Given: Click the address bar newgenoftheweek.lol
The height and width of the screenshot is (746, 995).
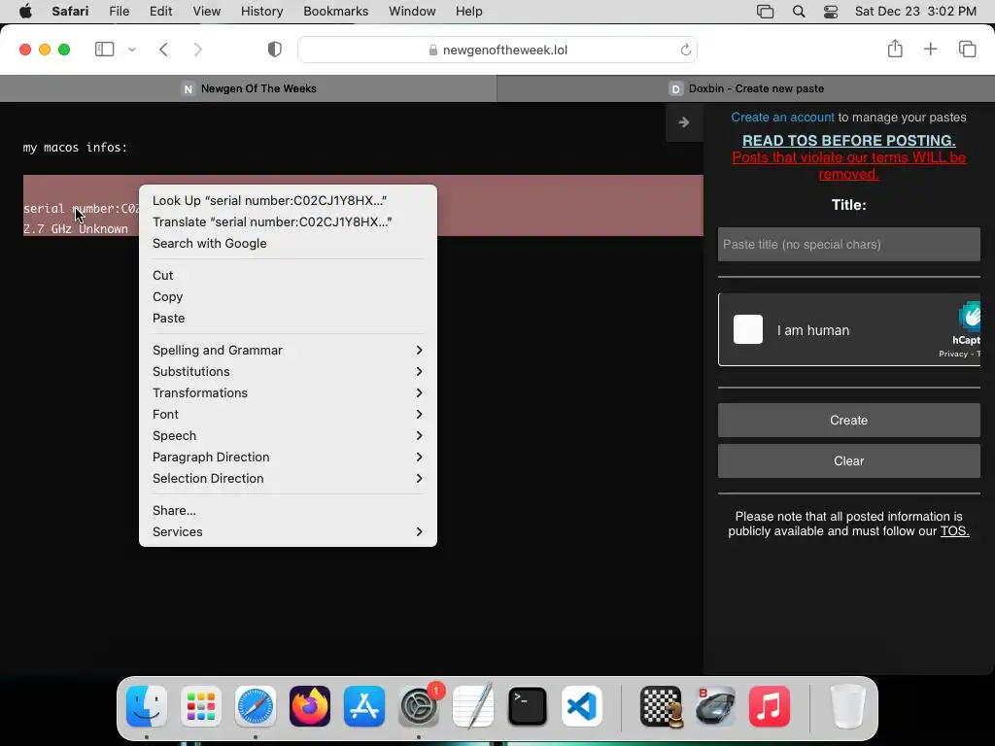Looking at the screenshot, I should pyautogui.click(x=497, y=50).
